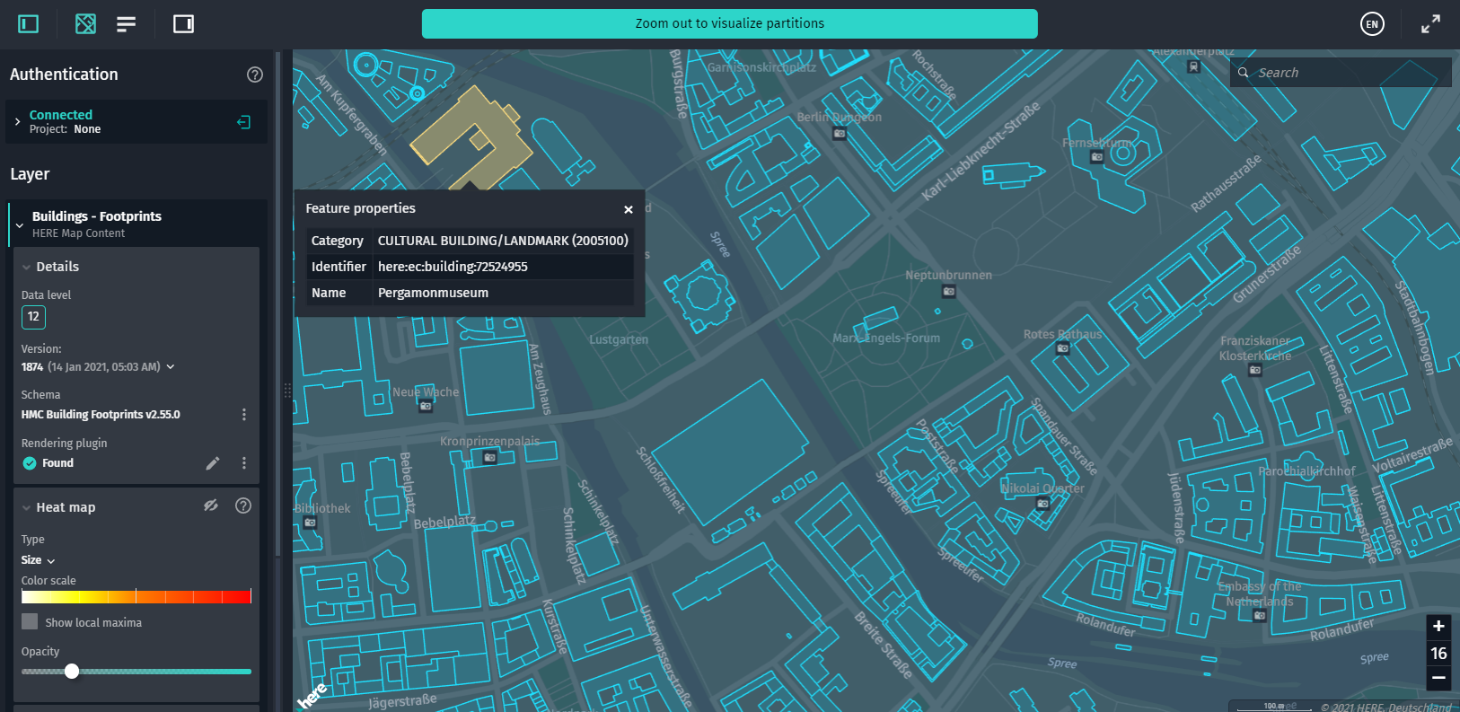The height and width of the screenshot is (712, 1460).
Task: Click the Fernsehturm camera marker
Action: (x=1096, y=157)
